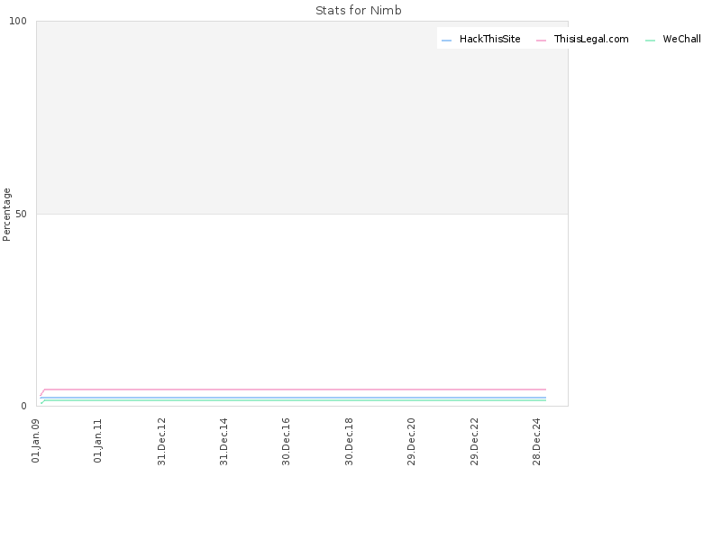Click the 31.Dec.12 date label
721x541 pixels.
pos(161,442)
